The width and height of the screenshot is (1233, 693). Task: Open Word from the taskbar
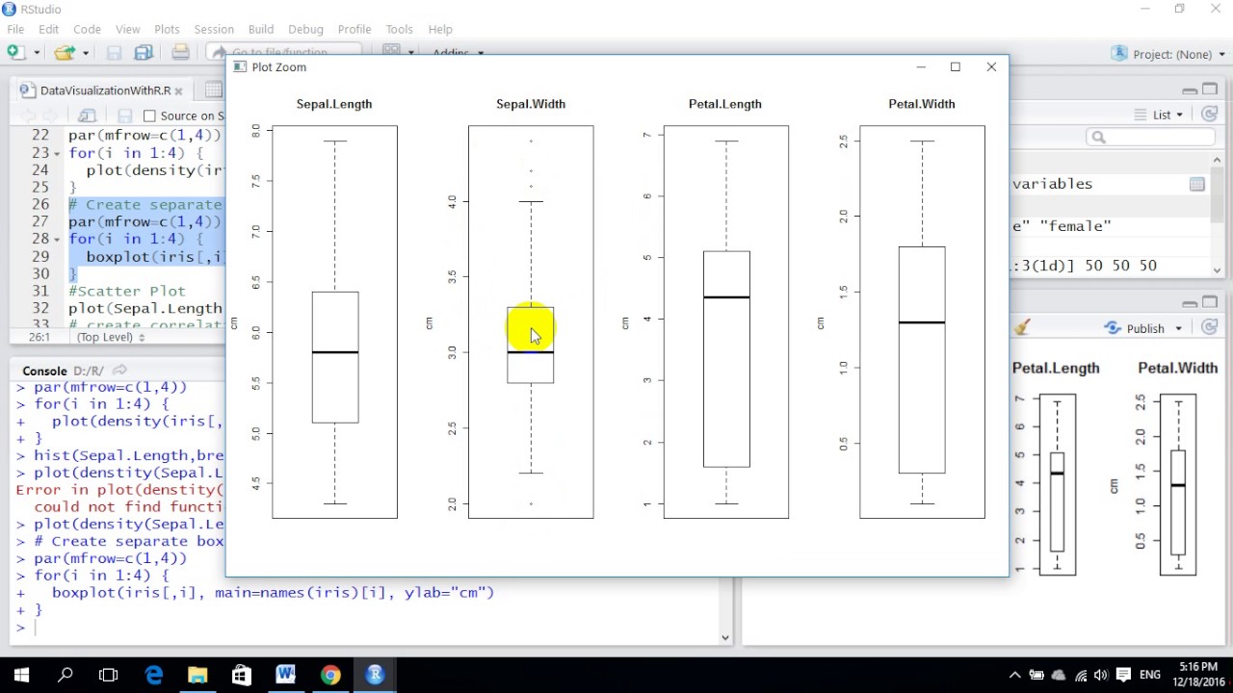[286, 675]
